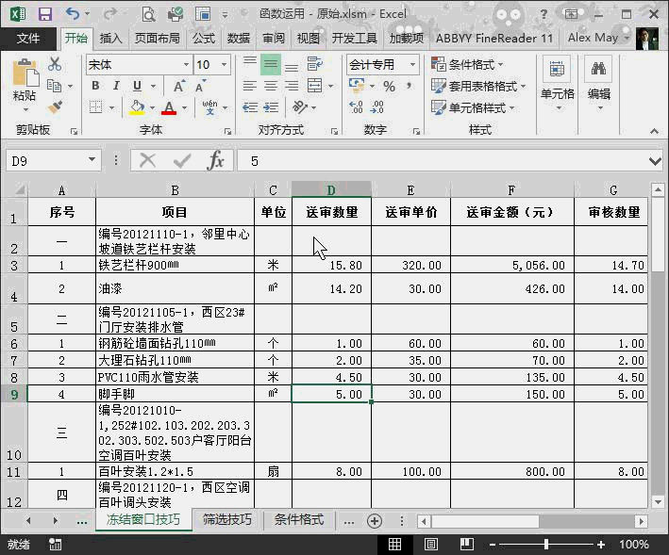The height and width of the screenshot is (555, 669).
Task: Open the font name dropdown 宋体
Action: click(185, 65)
